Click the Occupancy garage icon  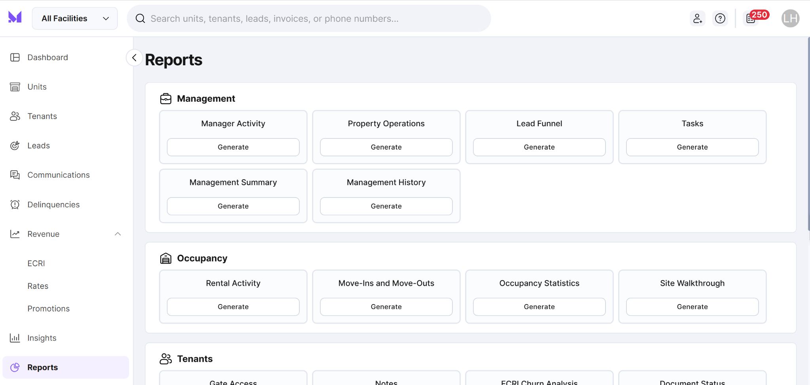(166, 258)
